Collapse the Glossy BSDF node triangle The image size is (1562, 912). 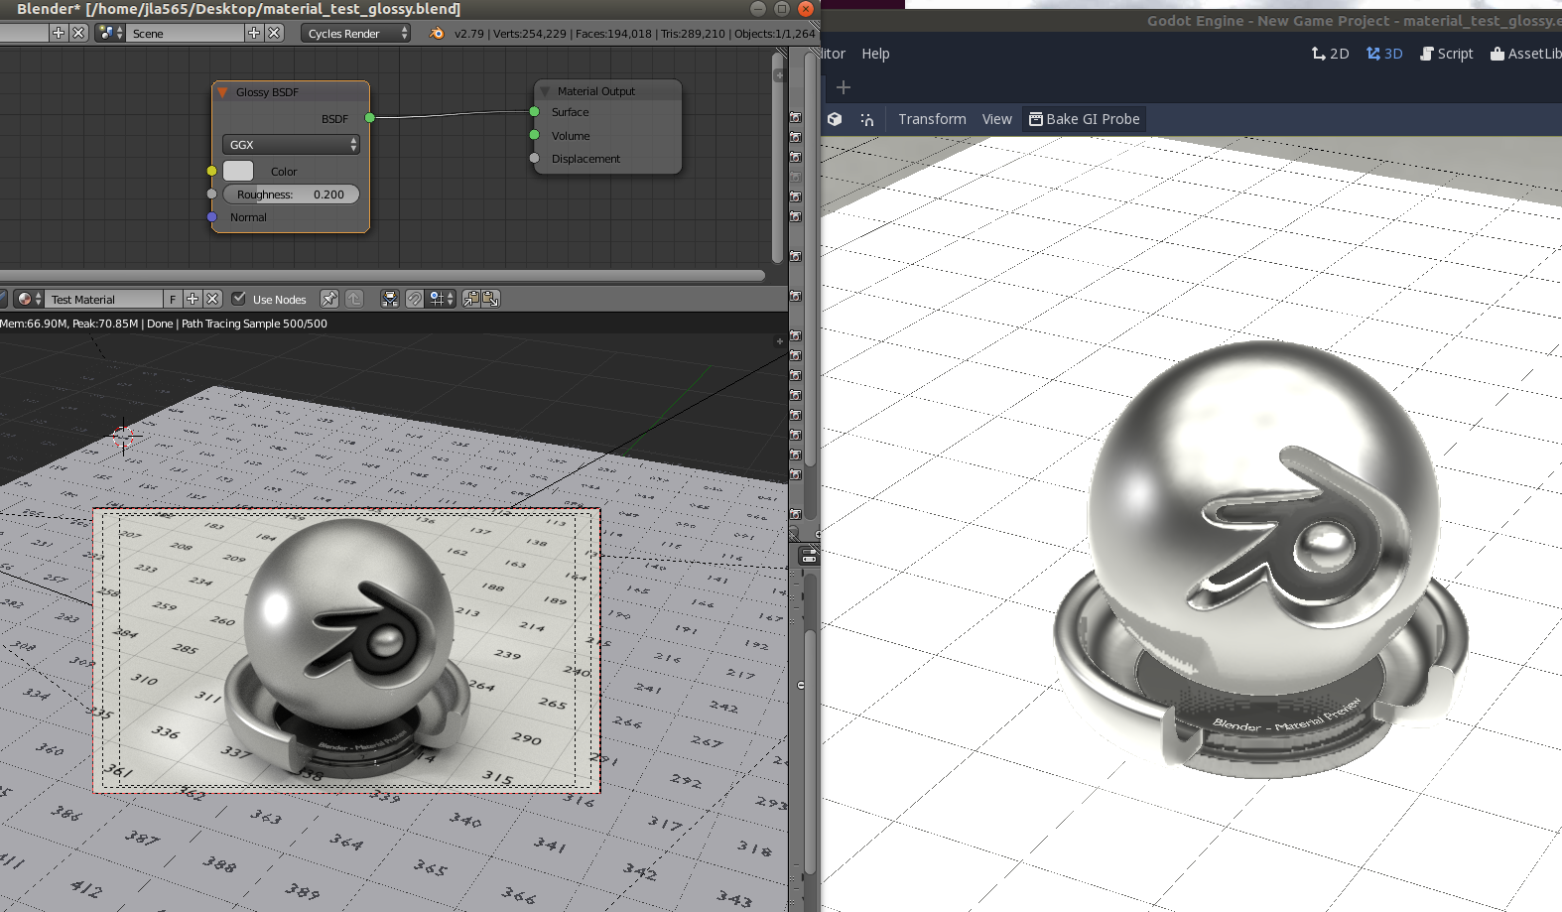coord(223,91)
